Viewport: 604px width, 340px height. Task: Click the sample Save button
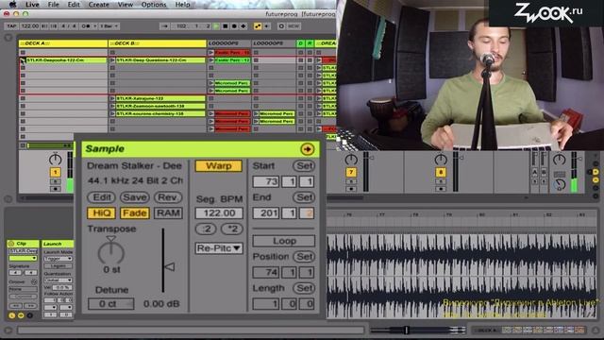pos(135,197)
